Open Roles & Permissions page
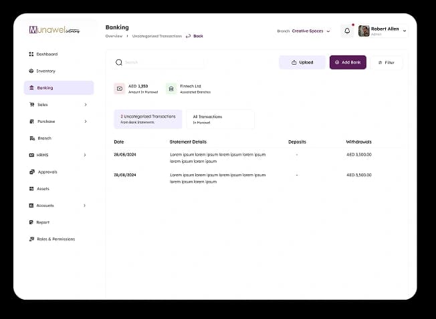 pos(59,239)
